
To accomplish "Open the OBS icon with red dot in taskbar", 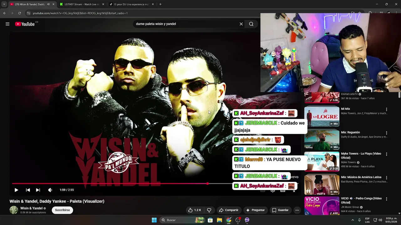I will click(238, 220).
